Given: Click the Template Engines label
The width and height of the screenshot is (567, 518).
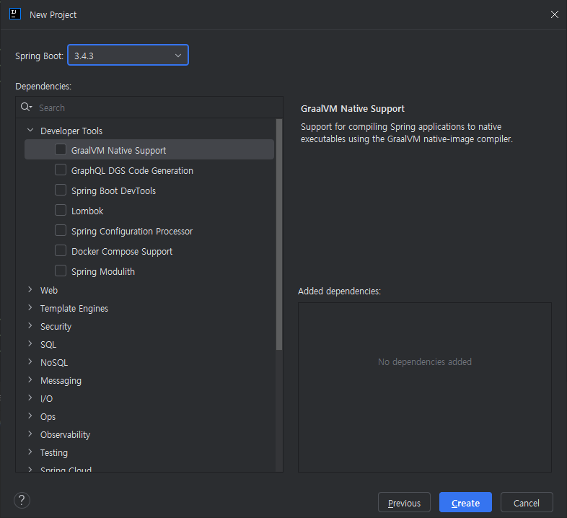Looking at the screenshot, I should point(74,309).
